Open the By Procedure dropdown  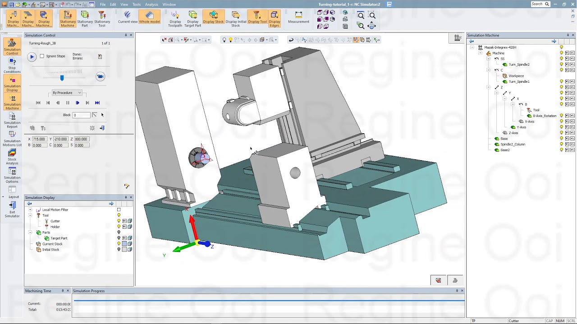[67, 93]
